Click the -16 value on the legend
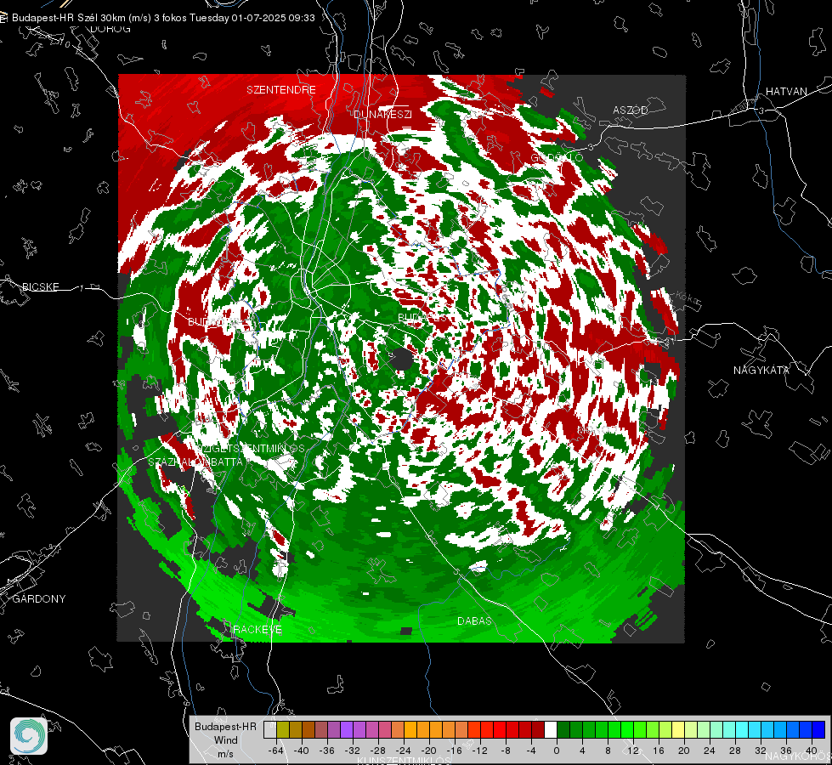 click(x=454, y=751)
